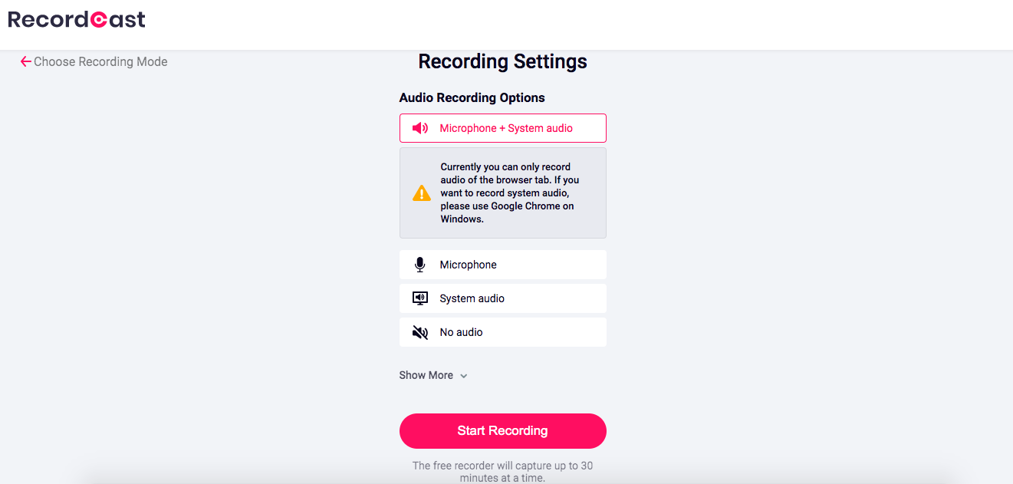1013x484 pixels.
Task: Click the red record dot in logo
Action: [x=98, y=20]
